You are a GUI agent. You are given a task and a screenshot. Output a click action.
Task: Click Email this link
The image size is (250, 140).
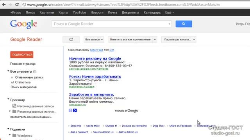click(76, 126)
